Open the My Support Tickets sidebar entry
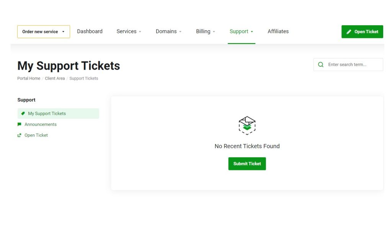The image size is (392, 250). point(47,113)
